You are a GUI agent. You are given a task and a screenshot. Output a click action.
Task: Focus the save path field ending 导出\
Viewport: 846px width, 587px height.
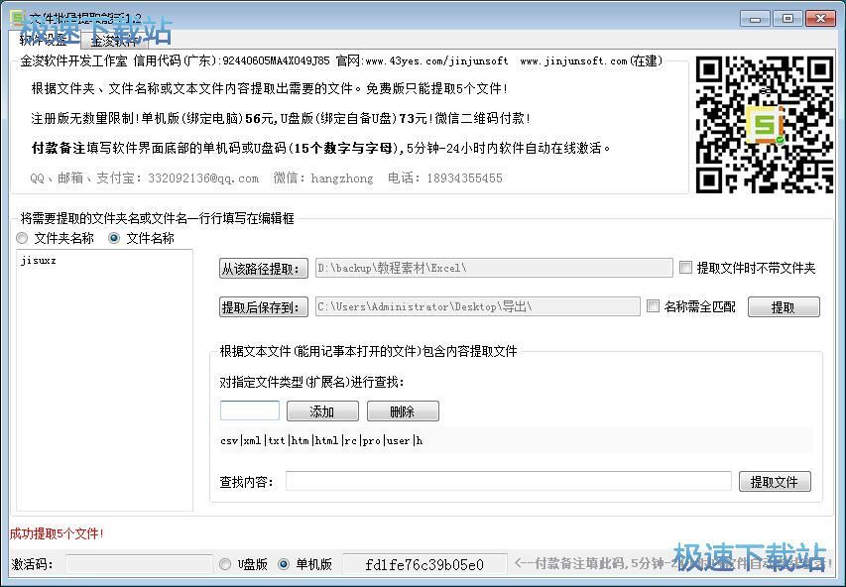pyautogui.click(x=477, y=306)
